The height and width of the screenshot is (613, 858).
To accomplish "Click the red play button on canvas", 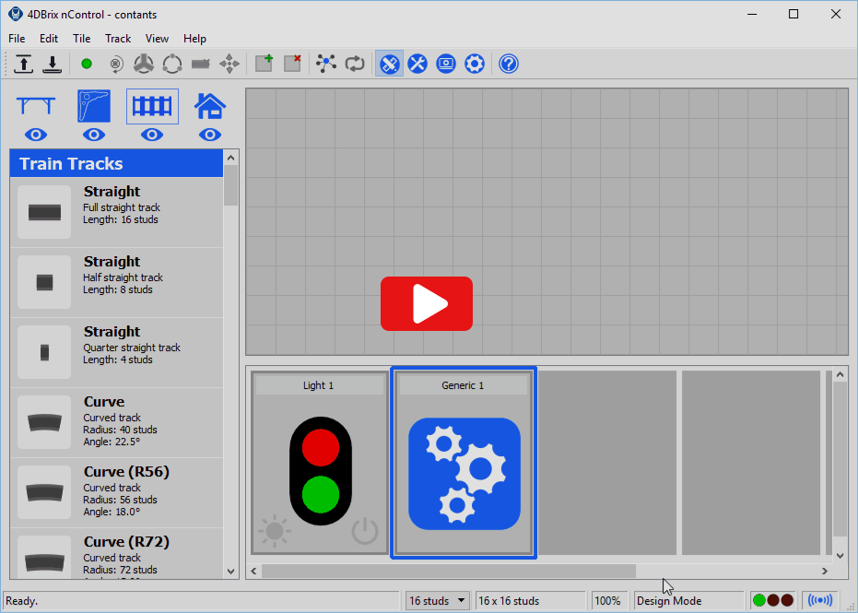I will (x=427, y=304).
